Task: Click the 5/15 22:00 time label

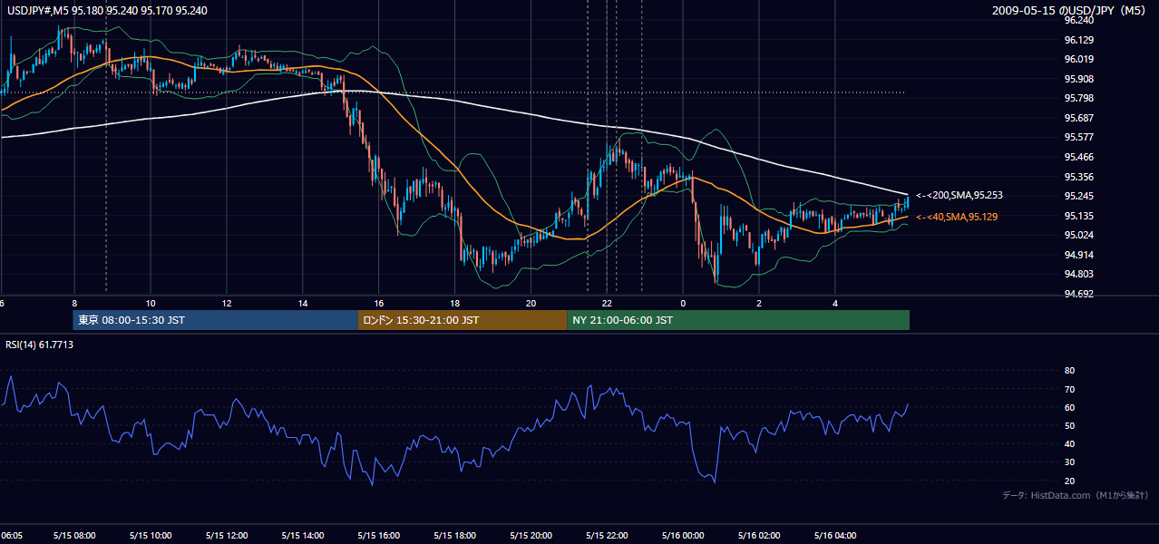Action: pyautogui.click(x=608, y=536)
